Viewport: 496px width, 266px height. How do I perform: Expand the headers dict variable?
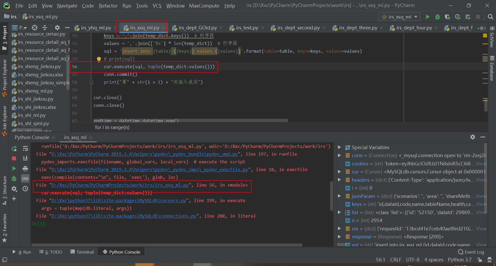click(339, 180)
